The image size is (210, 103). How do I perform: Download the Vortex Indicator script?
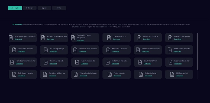[x=117, y=76]
